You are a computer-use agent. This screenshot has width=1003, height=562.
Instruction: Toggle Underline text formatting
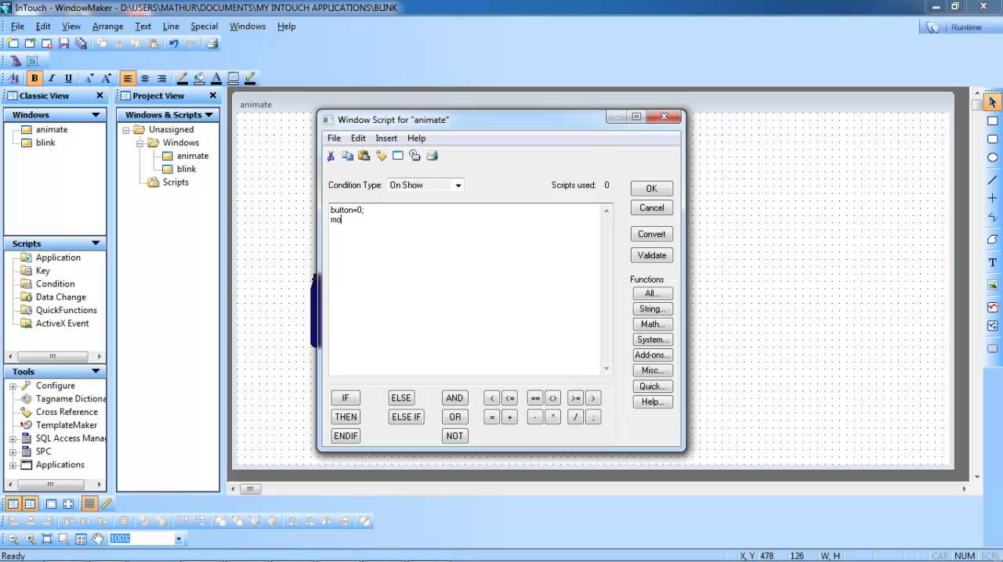(68, 78)
